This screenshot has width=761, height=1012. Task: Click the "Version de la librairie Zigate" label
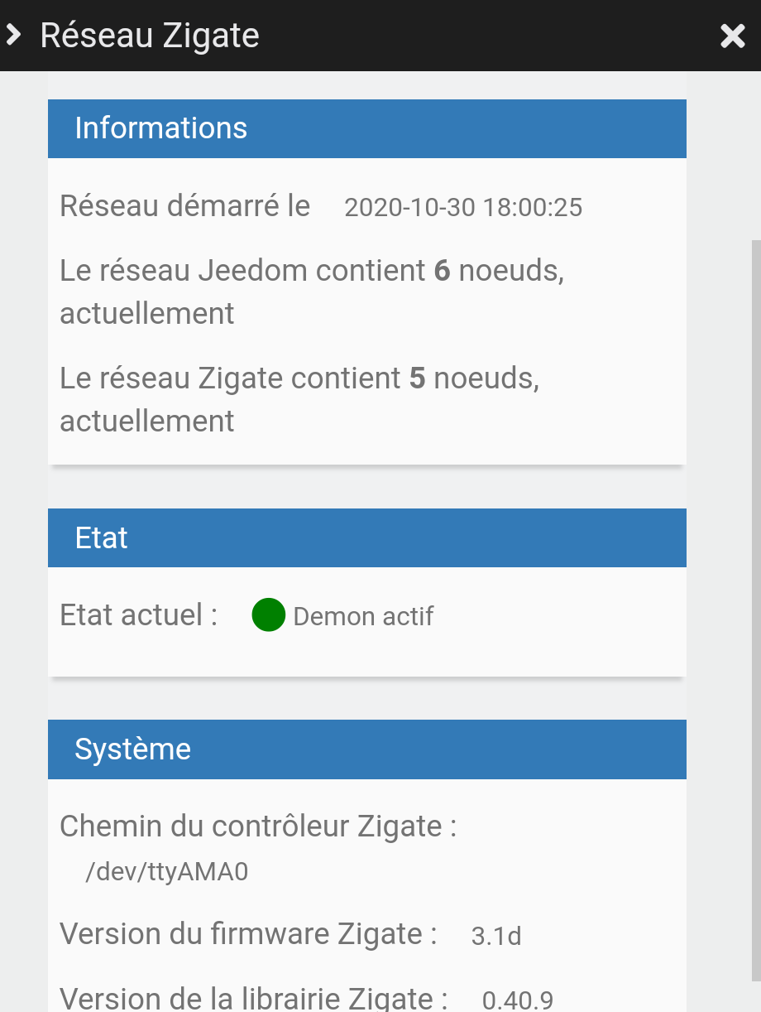(254, 999)
